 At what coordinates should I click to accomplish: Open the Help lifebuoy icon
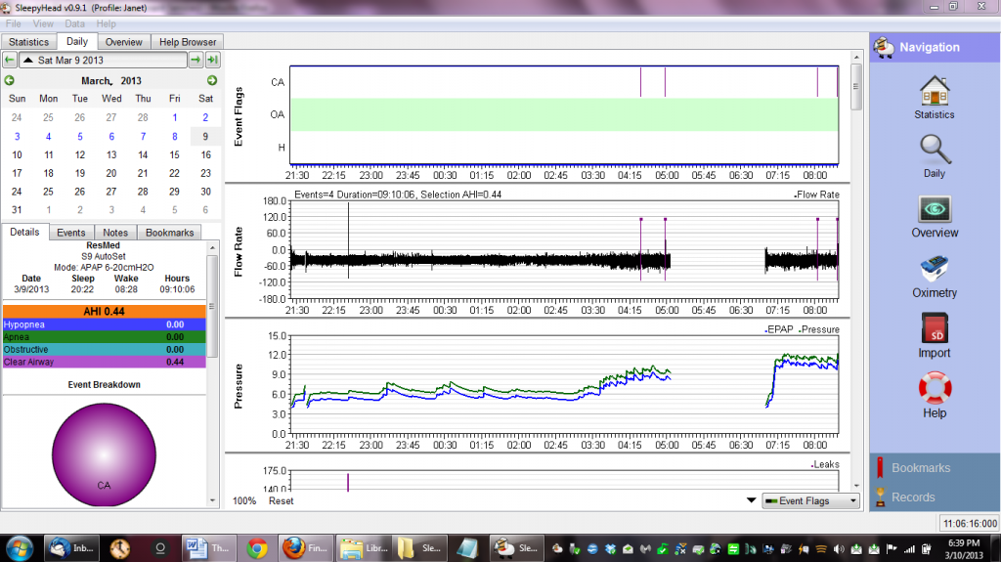coord(934,389)
